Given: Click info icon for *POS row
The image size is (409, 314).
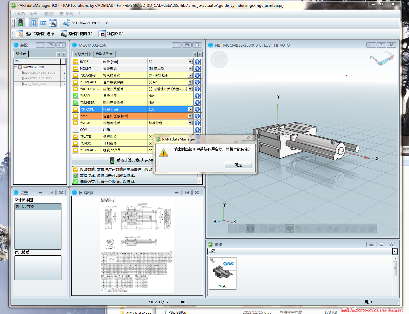Looking at the screenshot, I should click(197, 116).
